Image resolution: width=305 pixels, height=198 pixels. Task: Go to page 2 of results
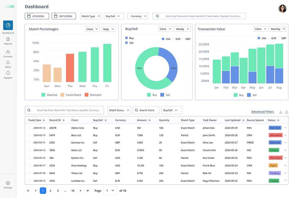click(x=50, y=191)
